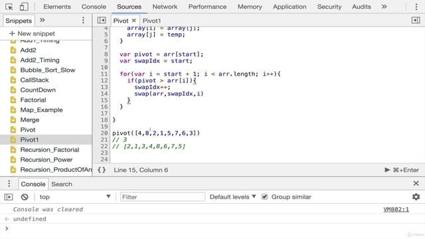This screenshot has height=239, width=425.
Task: Click the CountDown snippet file icon
Action: [13, 90]
